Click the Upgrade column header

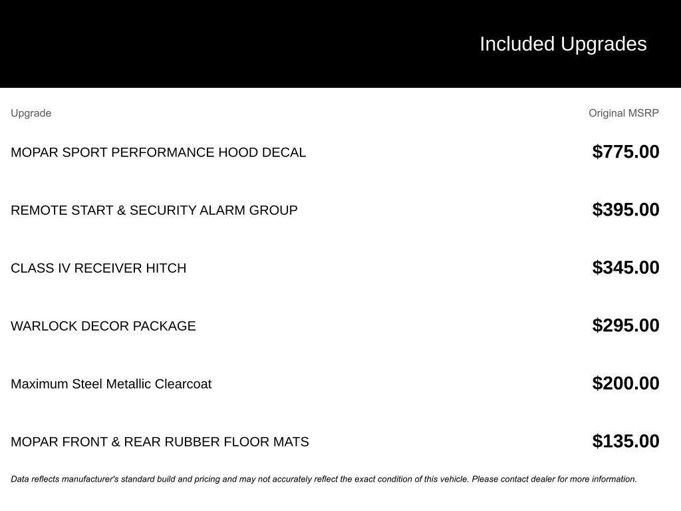[31, 113]
